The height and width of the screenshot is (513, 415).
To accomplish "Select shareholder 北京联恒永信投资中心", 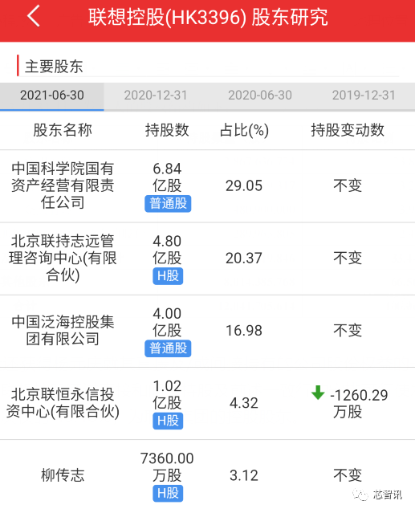I will point(63,403).
